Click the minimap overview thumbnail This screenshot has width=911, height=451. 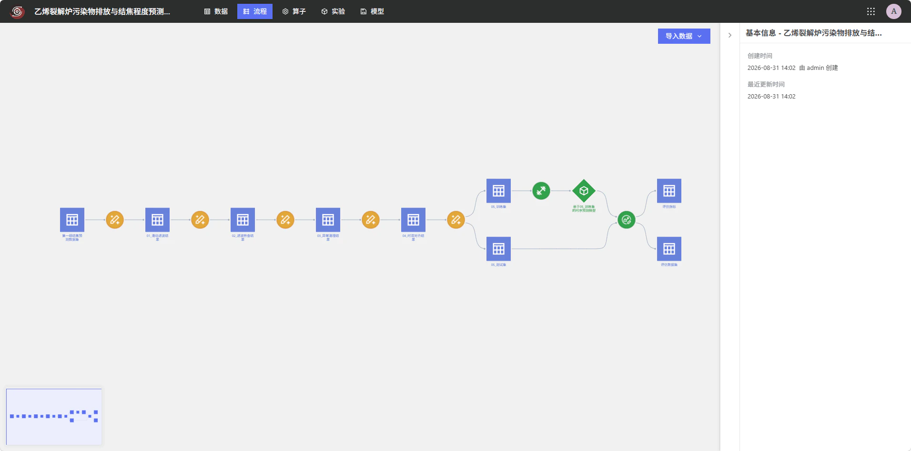54,417
